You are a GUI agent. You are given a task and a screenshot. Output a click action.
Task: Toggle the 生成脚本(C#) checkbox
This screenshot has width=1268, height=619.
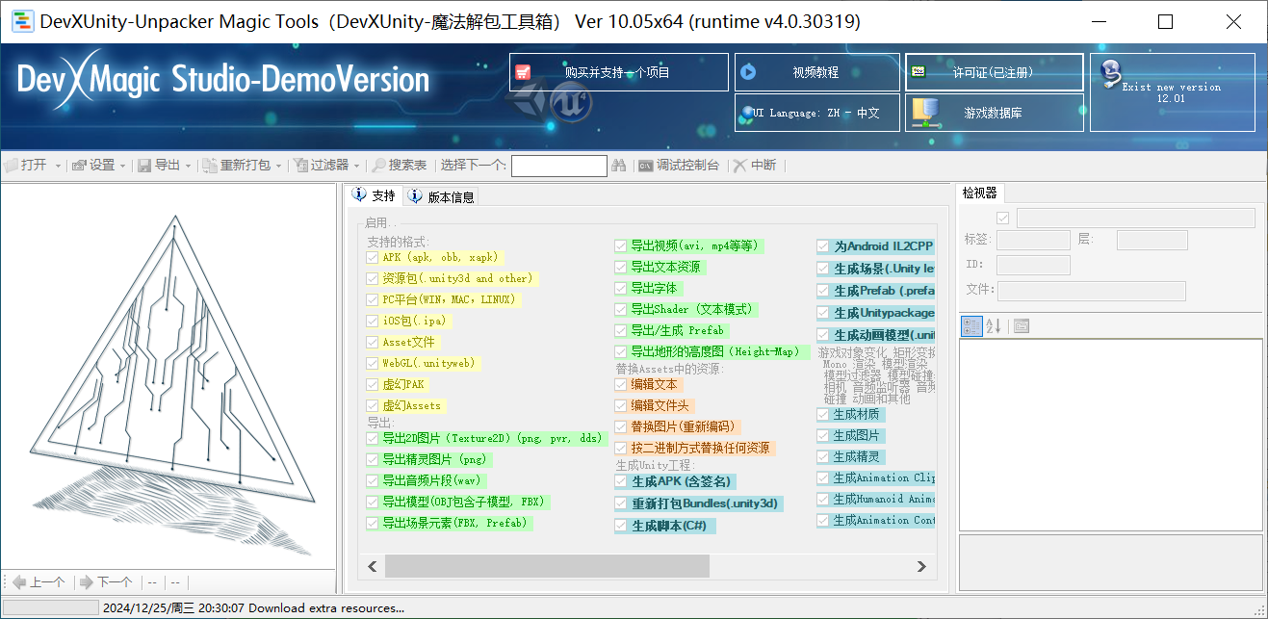(x=621, y=526)
